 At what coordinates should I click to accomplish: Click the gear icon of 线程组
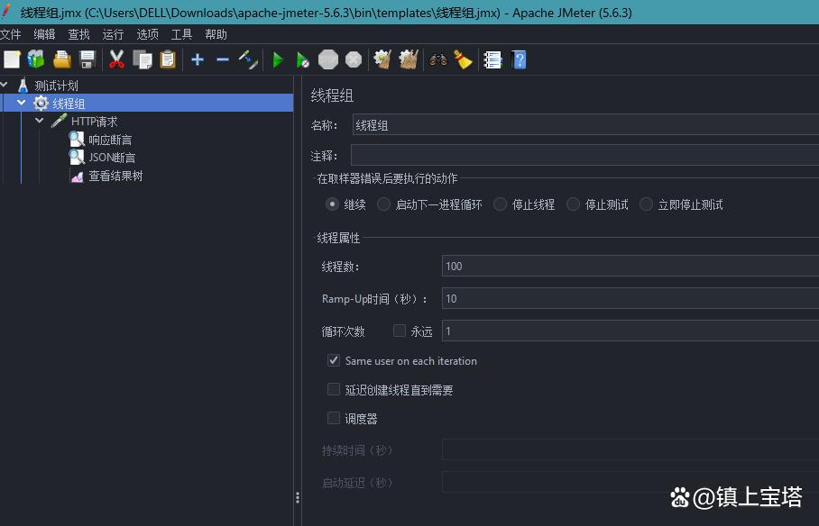coord(41,103)
